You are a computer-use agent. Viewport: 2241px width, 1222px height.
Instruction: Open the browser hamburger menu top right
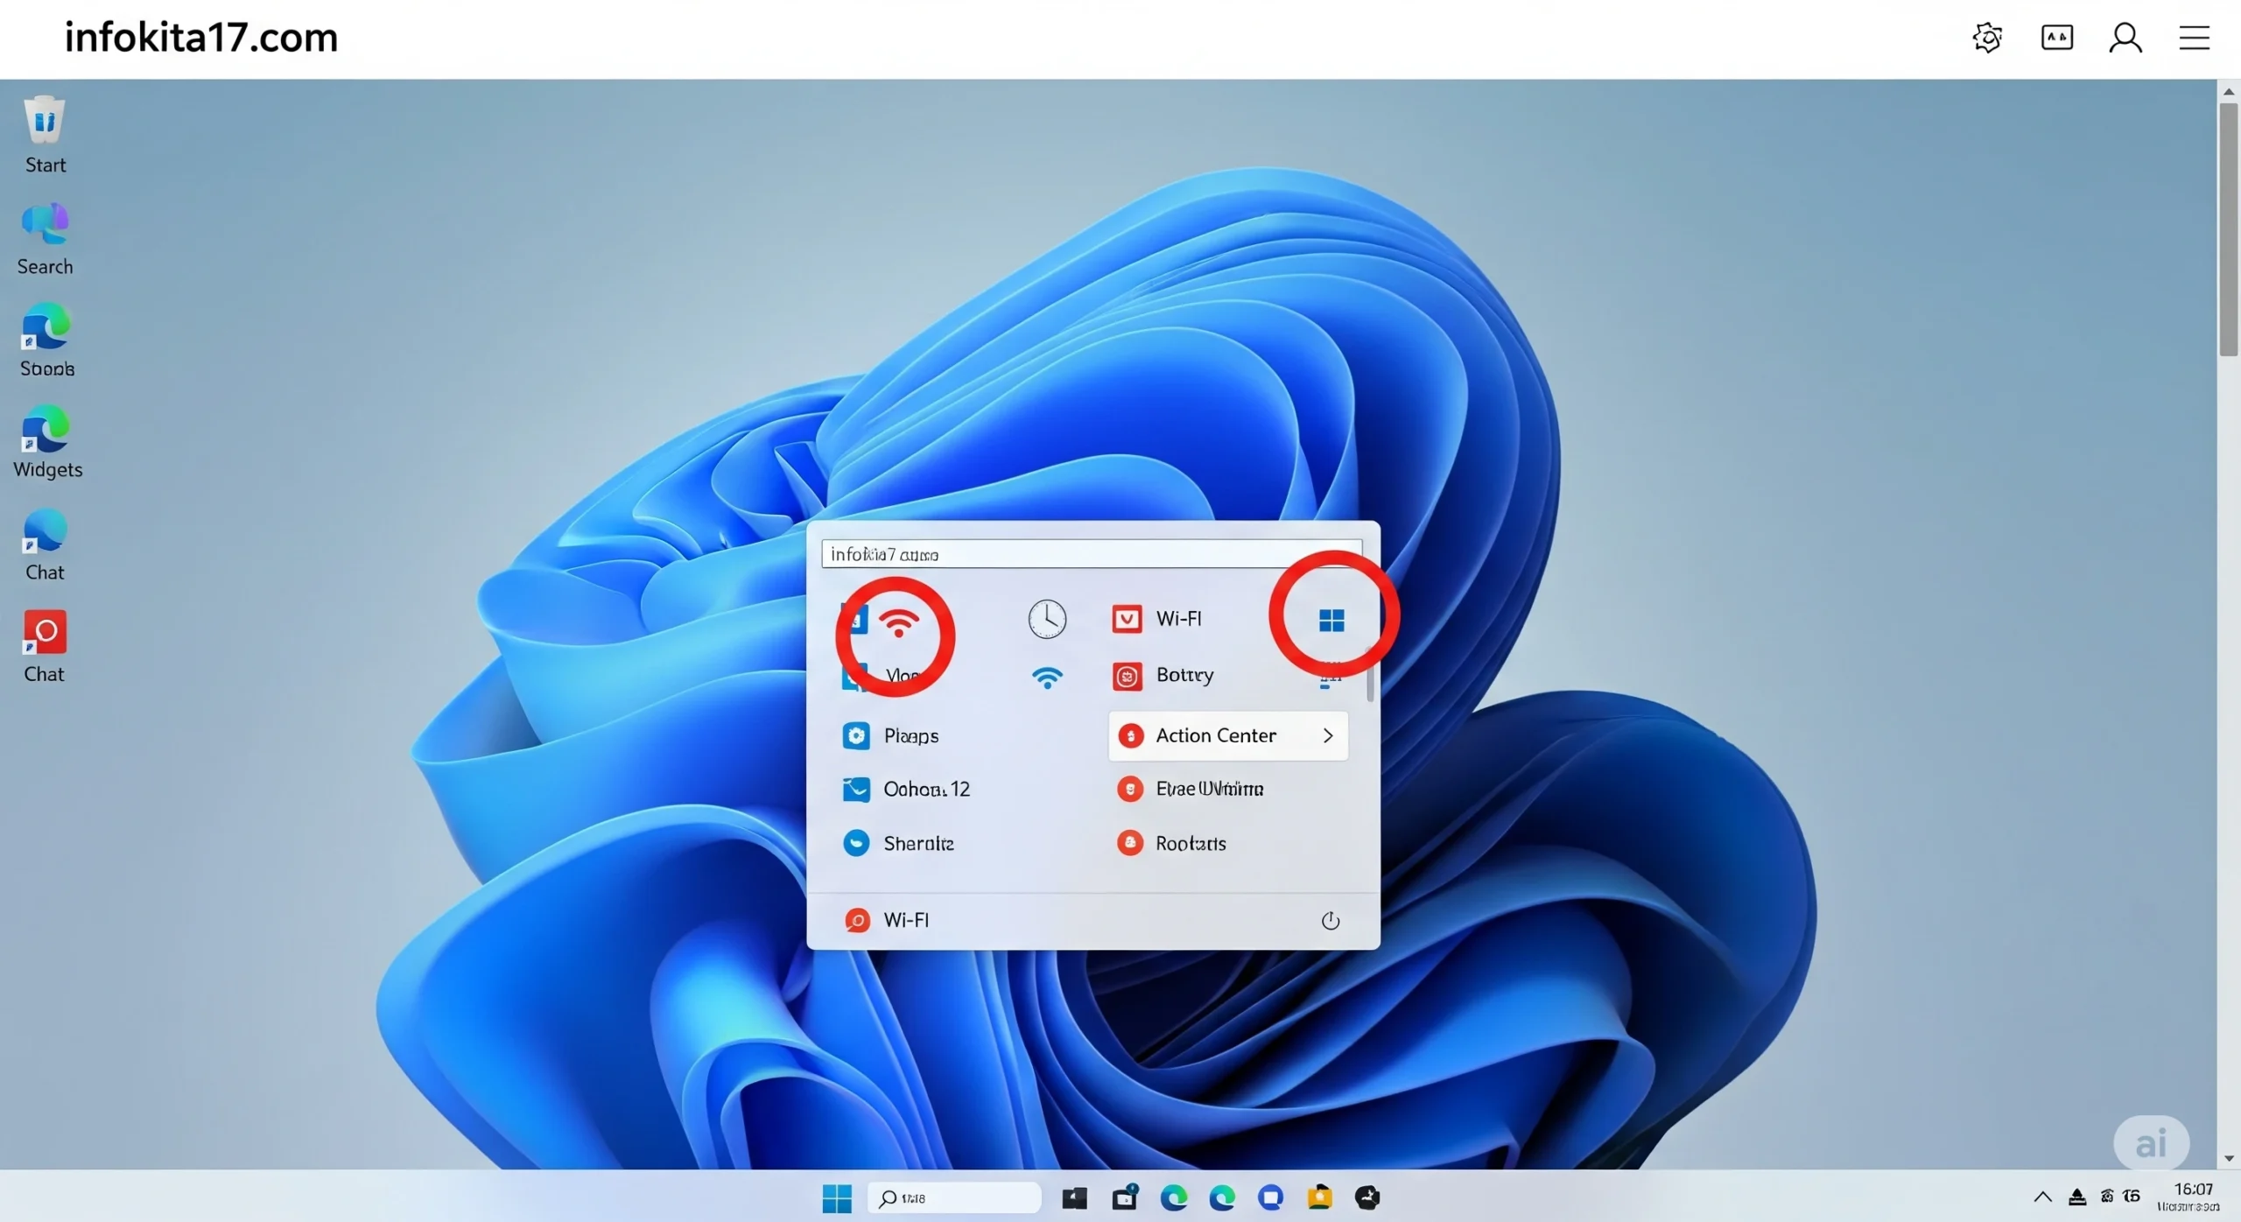pos(2195,38)
